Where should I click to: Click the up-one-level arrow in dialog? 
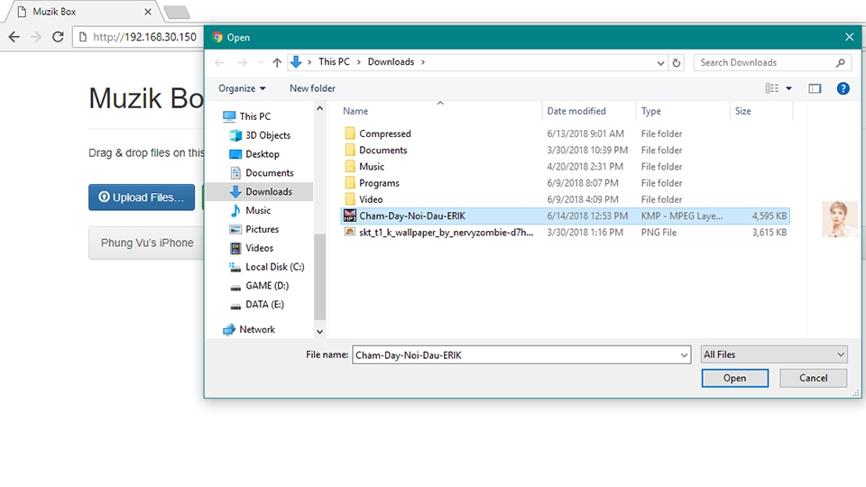click(x=277, y=62)
